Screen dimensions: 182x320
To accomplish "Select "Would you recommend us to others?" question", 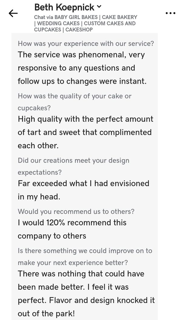I will 76,211.
